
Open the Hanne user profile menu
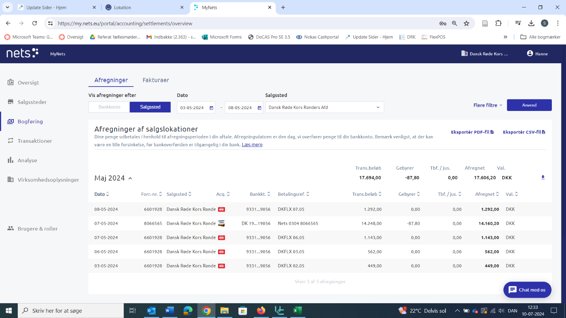[537, 54]
